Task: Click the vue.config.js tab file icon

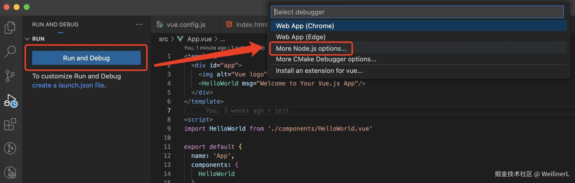Action: click(x=160, y=24)
